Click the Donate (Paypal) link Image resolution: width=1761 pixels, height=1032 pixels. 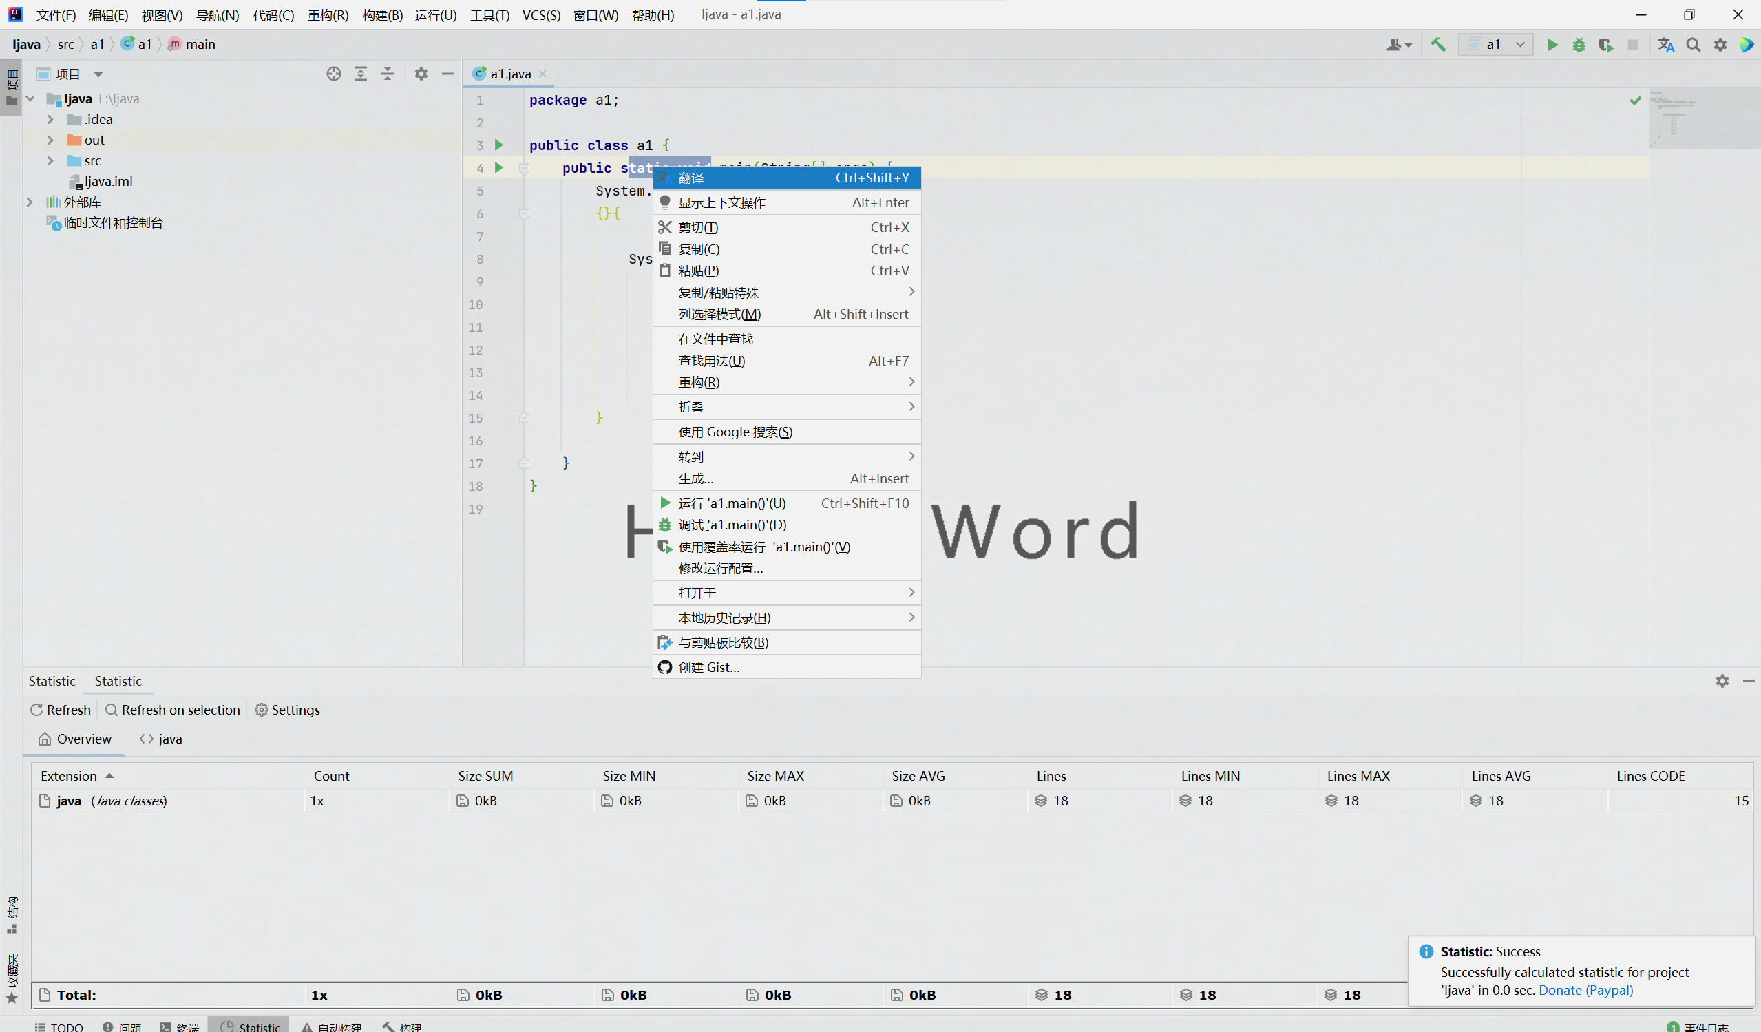tap(1585, 990)
